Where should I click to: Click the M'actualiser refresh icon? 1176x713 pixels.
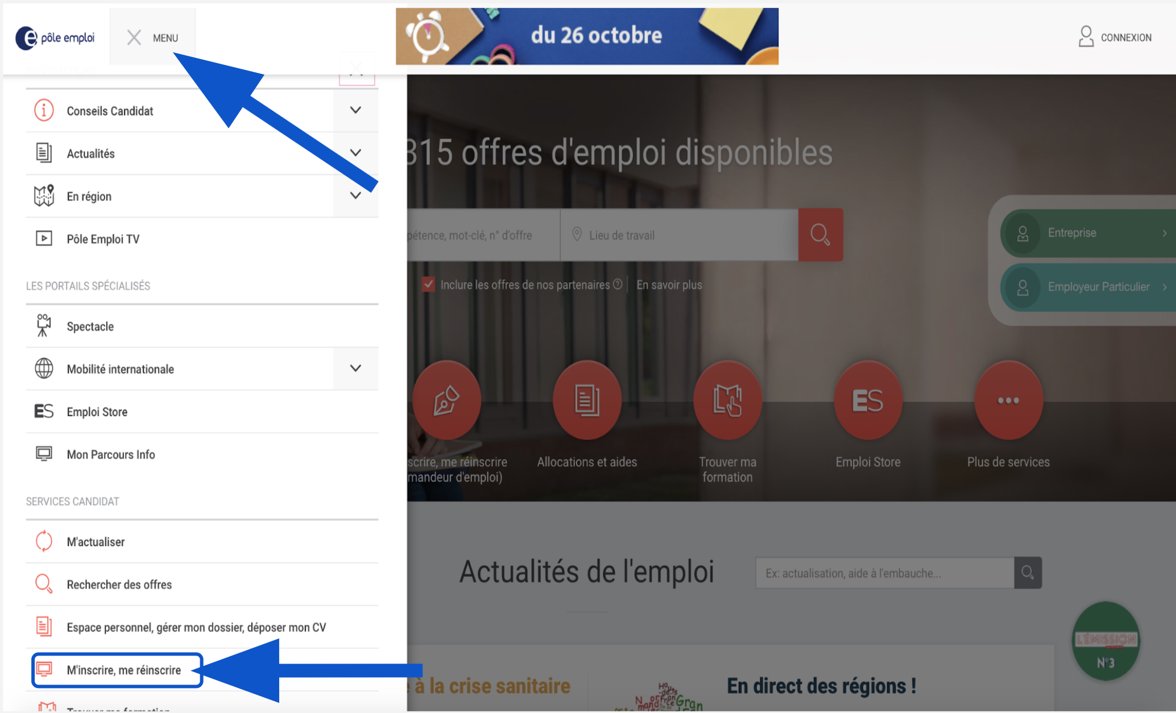pos(43,542)
